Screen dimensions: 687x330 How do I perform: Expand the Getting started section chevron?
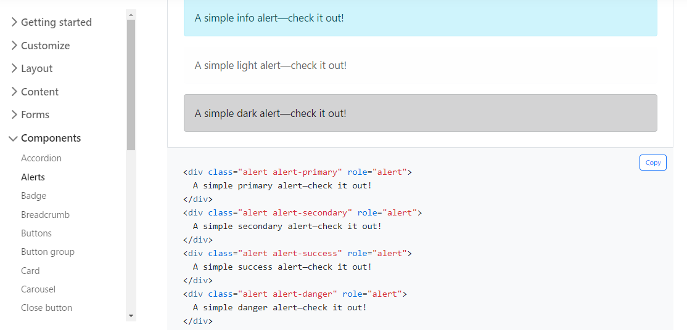(x=14, y=22)
